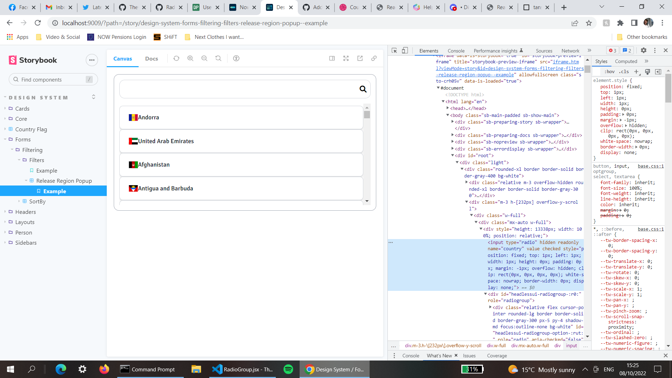672x378 pixels.
Task: Open Firefox from the taskbar
Action: pos(104,369)
